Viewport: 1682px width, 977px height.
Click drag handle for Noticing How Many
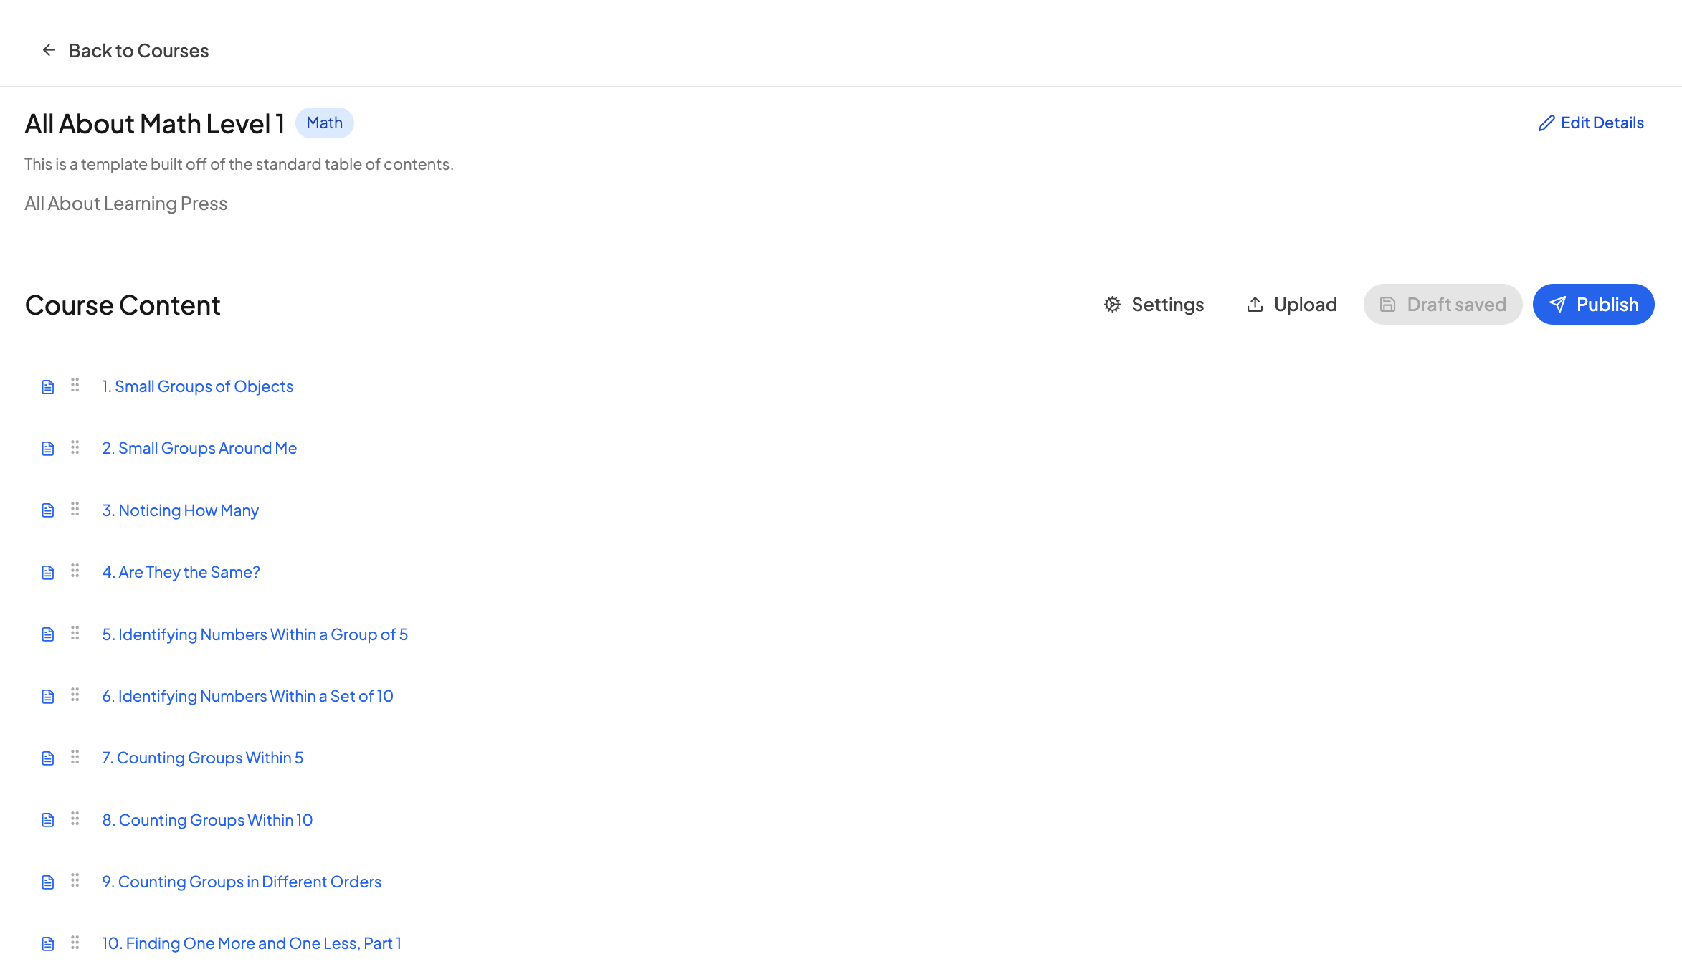[x=75, y=510]
